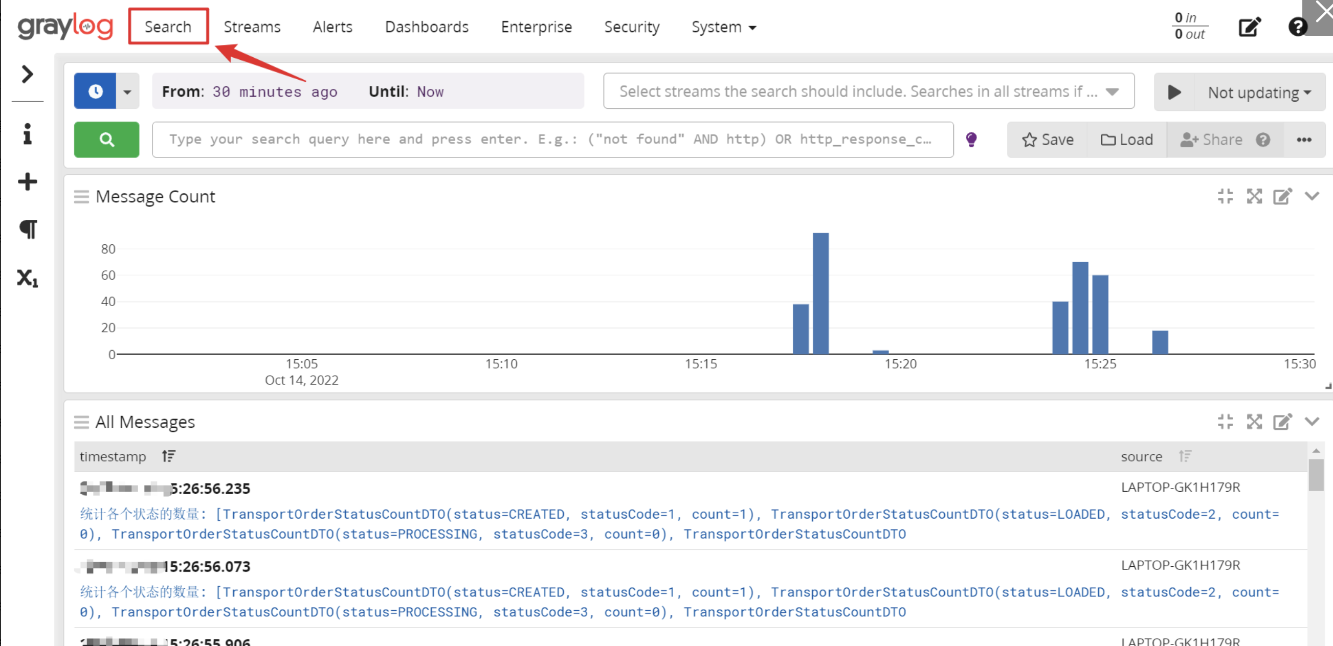Image resolution: width=1333 pixels, height=646 pixels.
Task: Click the Graylog logo
Action: pyautogui.click(x=65, y=27)
